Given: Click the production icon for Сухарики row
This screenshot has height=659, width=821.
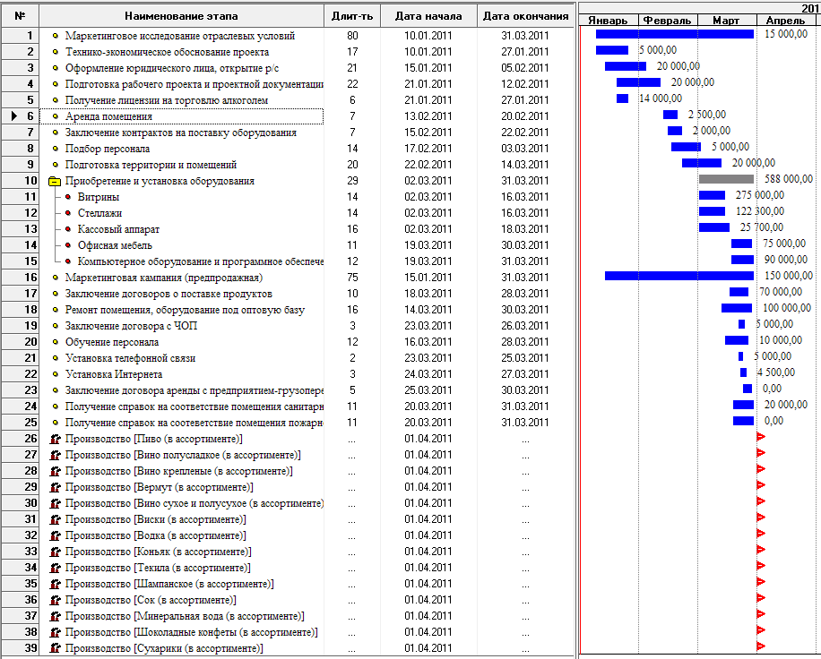Looking at the screenshot, I should coord(55,648).
